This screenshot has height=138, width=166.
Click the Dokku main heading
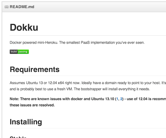[x=24, y=28]
